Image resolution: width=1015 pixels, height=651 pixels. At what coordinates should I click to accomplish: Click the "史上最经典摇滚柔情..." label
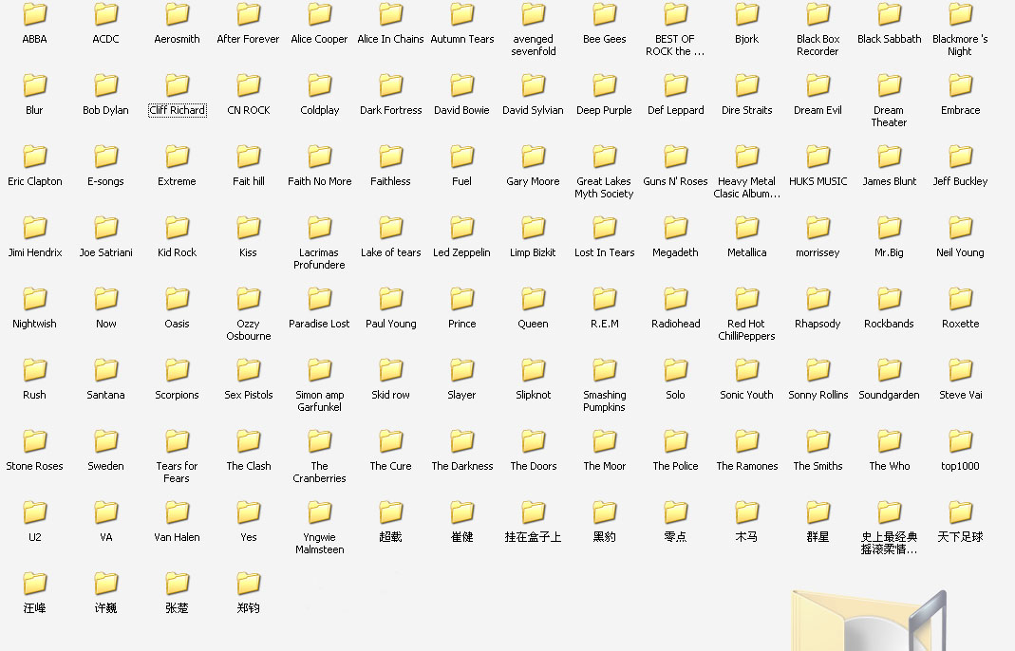[889, 543]
